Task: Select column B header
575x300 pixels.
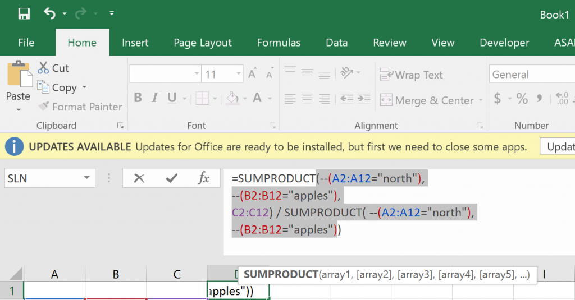Action: [116, 274]
